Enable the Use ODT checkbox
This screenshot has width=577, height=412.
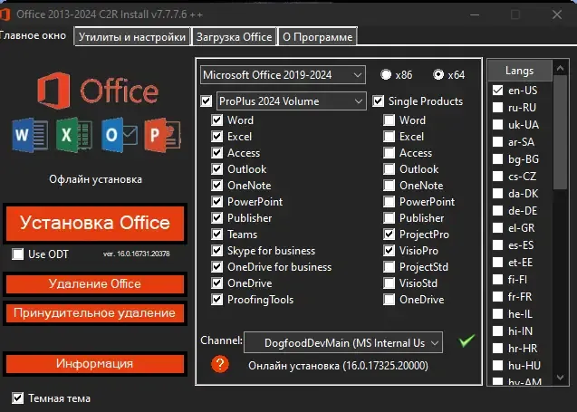coord(18,254)
